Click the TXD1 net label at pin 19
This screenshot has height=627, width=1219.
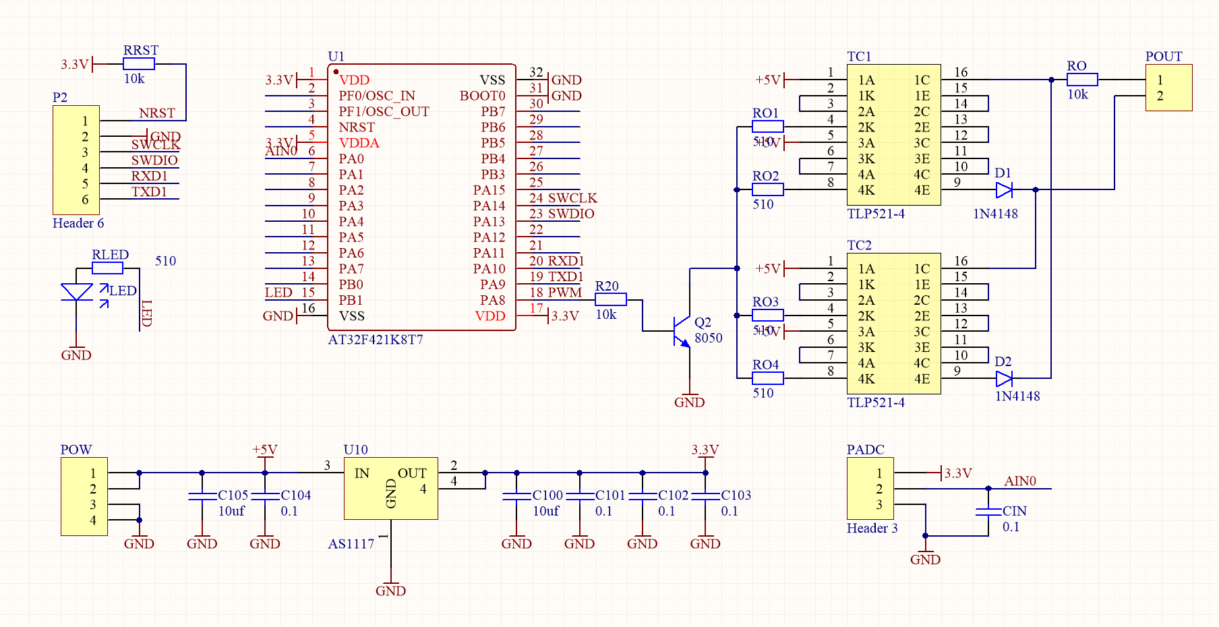coord(566,276)
